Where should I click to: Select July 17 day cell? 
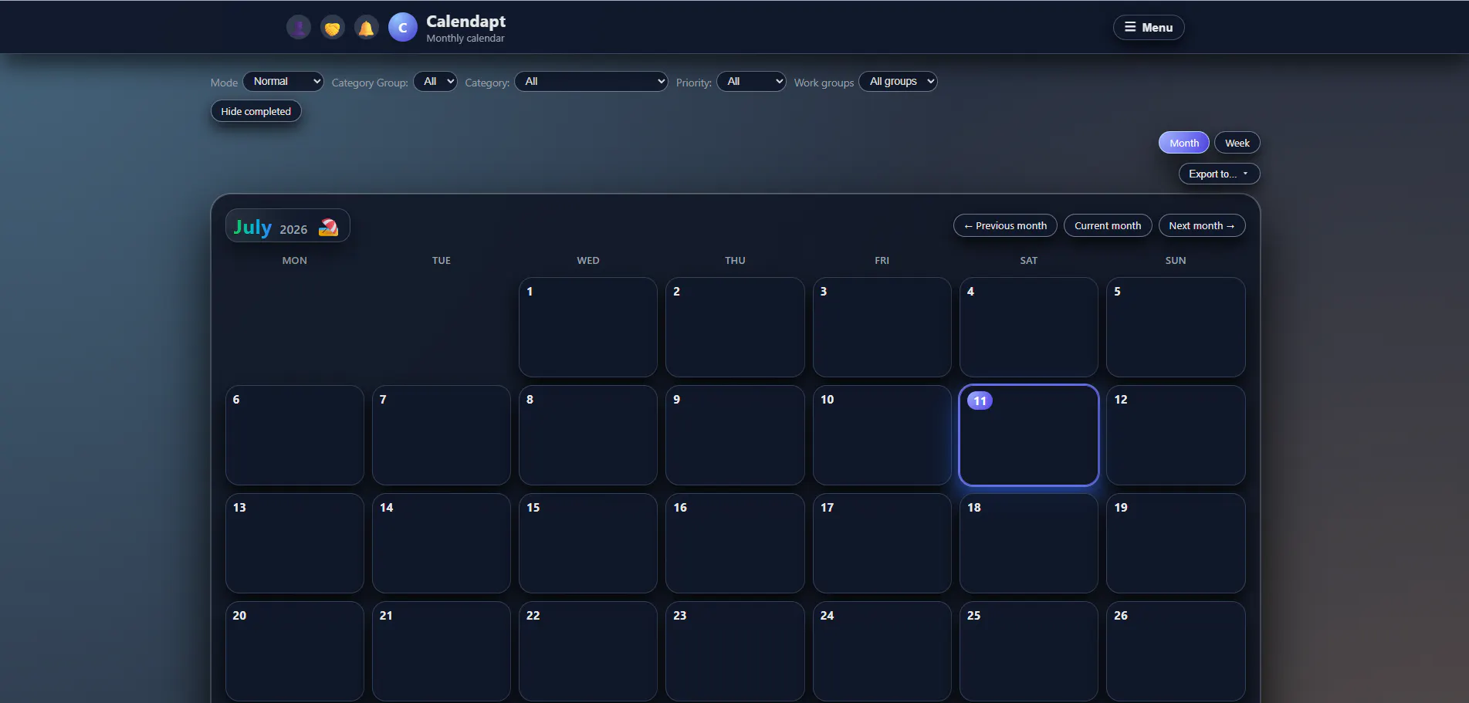pyautogui.click(x=882, y=543)
